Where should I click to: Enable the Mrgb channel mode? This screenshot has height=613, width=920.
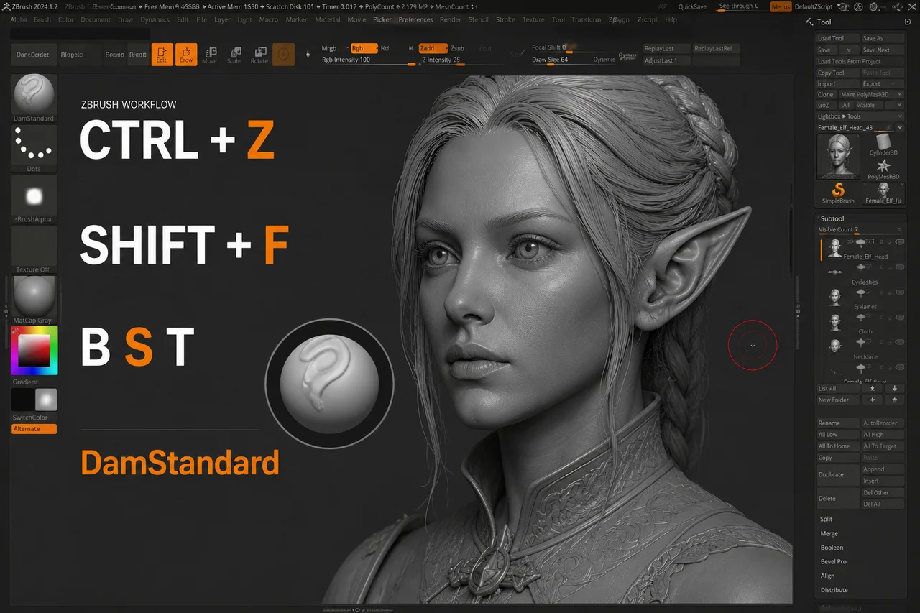point(329,48)
